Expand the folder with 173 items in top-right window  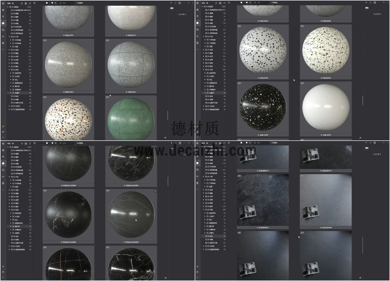tap(203, 53)
